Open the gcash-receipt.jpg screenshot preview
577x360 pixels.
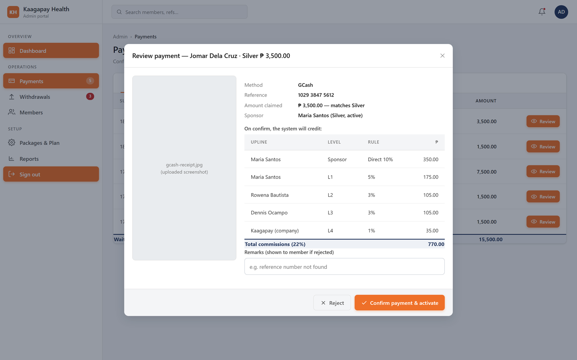point(184,168)
